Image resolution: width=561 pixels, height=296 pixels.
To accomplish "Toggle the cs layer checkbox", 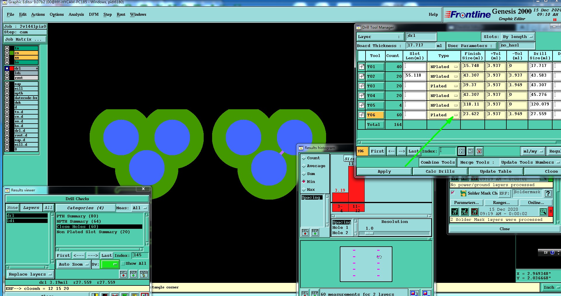I will (x=7, y=53).
